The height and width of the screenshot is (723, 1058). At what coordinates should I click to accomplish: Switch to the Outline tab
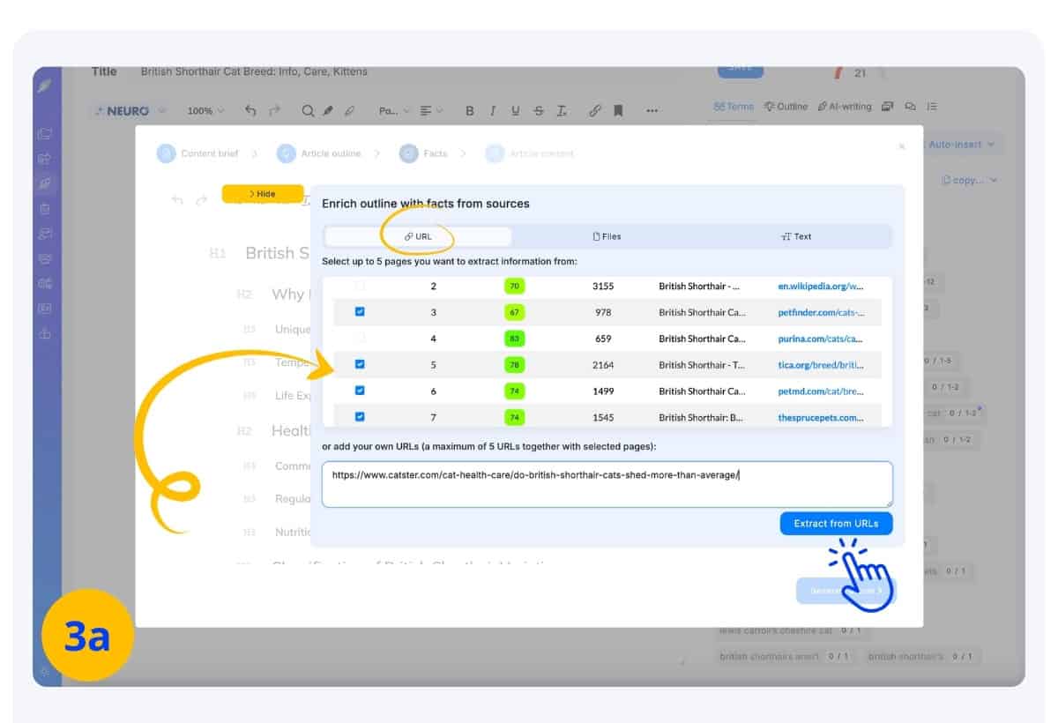point(786,107)
